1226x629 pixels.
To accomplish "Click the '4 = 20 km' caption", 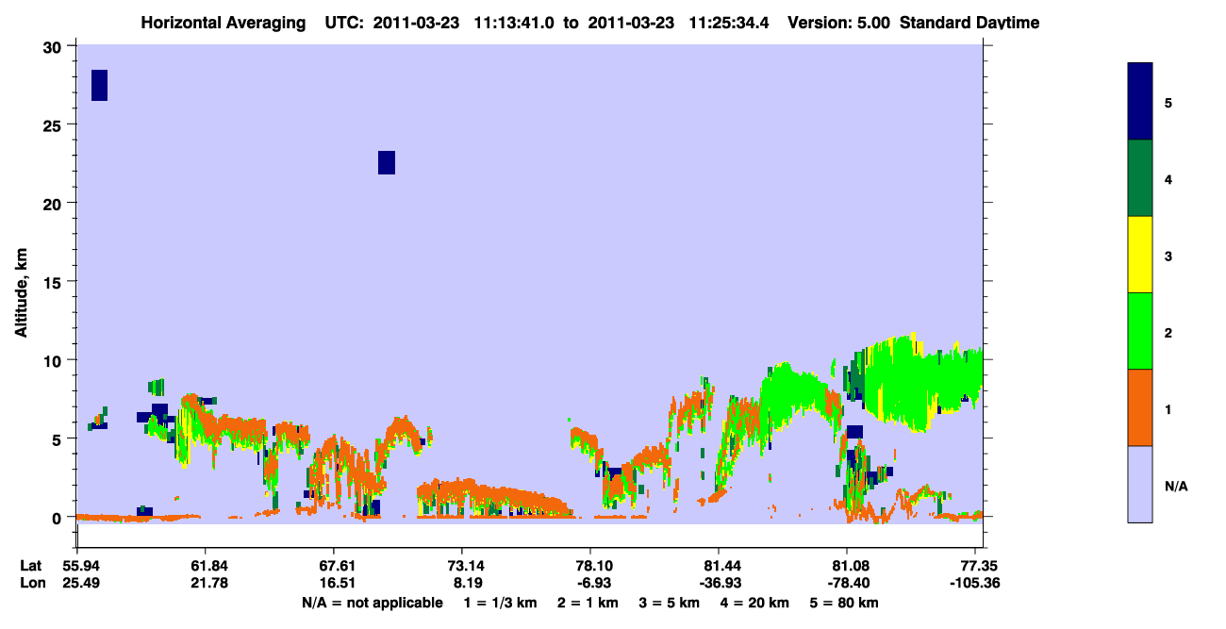I will (754, 603).
